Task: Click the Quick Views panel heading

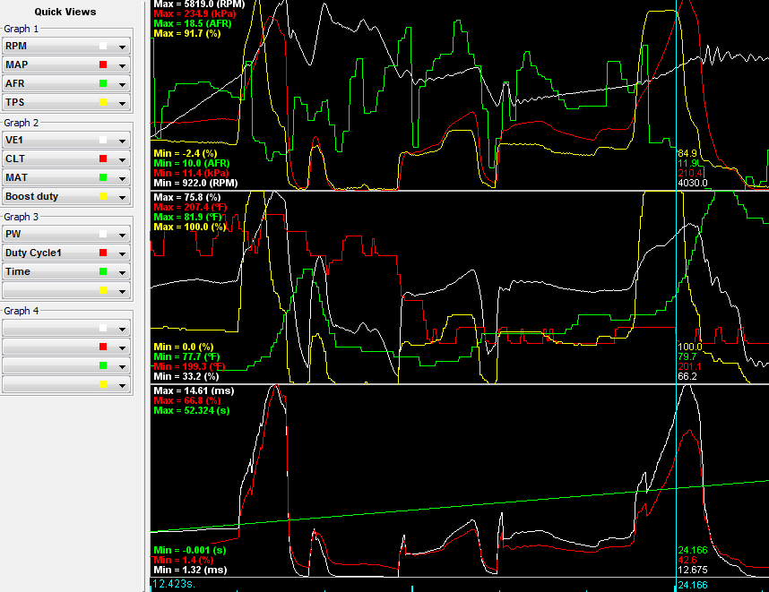Action: (65, 12)
